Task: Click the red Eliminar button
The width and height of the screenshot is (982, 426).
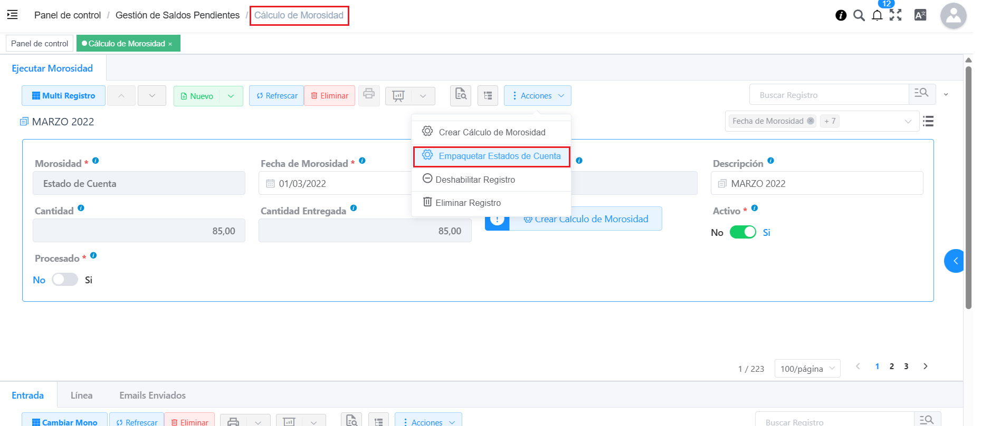Action: click(x=329, y=96)
